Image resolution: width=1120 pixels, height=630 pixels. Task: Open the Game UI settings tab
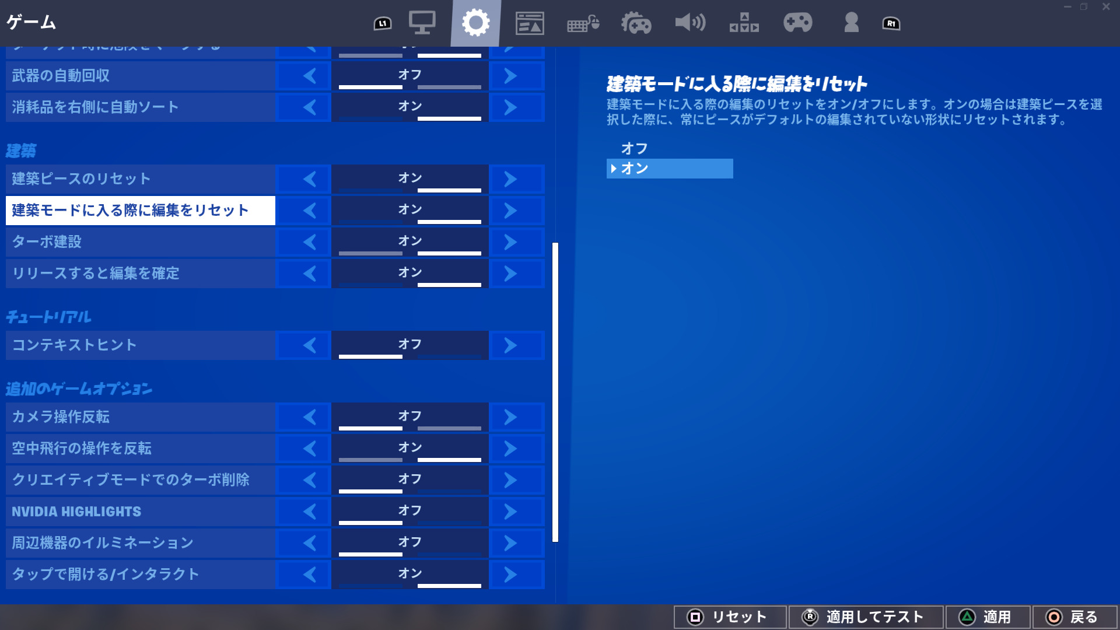tap(530, 23)
